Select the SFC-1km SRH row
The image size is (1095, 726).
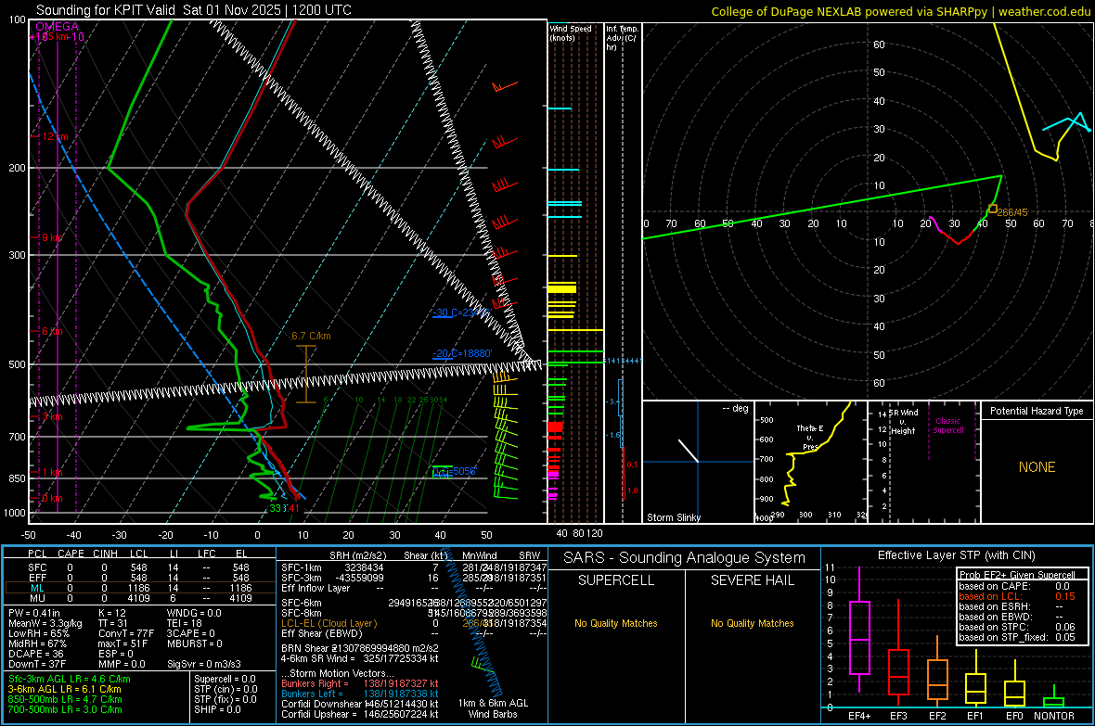pyautogui.click(x=414, y=568)
